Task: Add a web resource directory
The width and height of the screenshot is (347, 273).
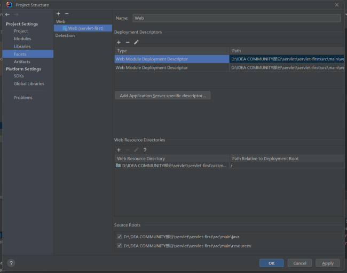Action: [x=119, y=150]
